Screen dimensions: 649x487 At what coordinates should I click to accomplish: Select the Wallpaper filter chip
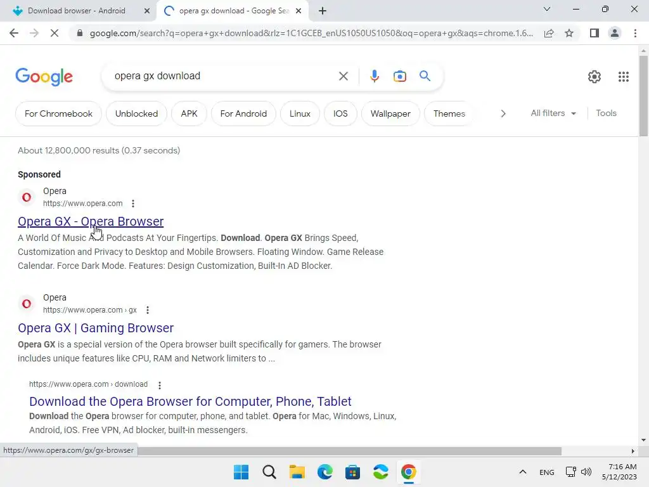pos(390,114)
